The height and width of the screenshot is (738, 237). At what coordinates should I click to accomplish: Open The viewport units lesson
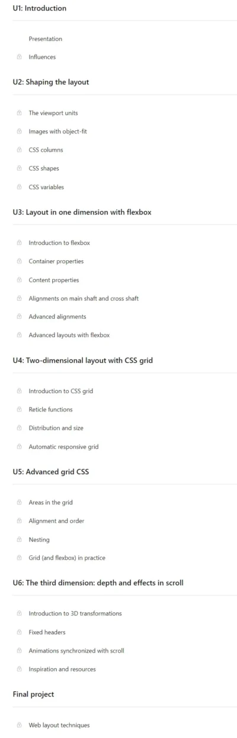coord(53,113)
